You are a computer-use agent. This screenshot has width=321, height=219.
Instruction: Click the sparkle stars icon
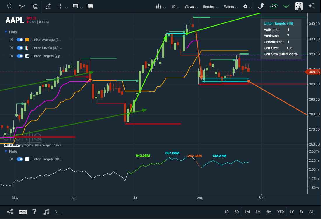(311, 6)
